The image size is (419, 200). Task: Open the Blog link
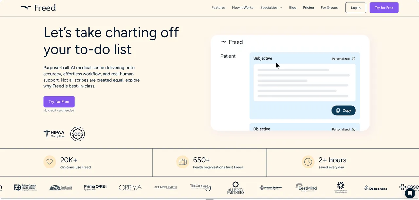click(x=293, y=8)
